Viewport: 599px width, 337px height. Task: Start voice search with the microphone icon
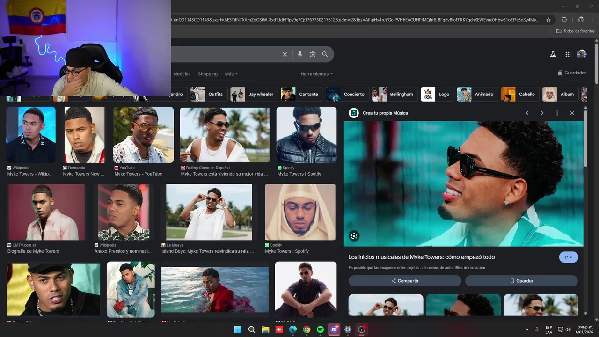pyautogui.click(x=300, y=54)
